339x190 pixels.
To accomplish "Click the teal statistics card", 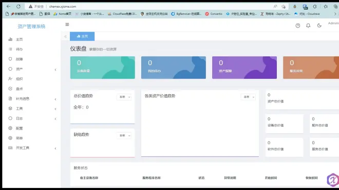I will click(x=103, y=68).
